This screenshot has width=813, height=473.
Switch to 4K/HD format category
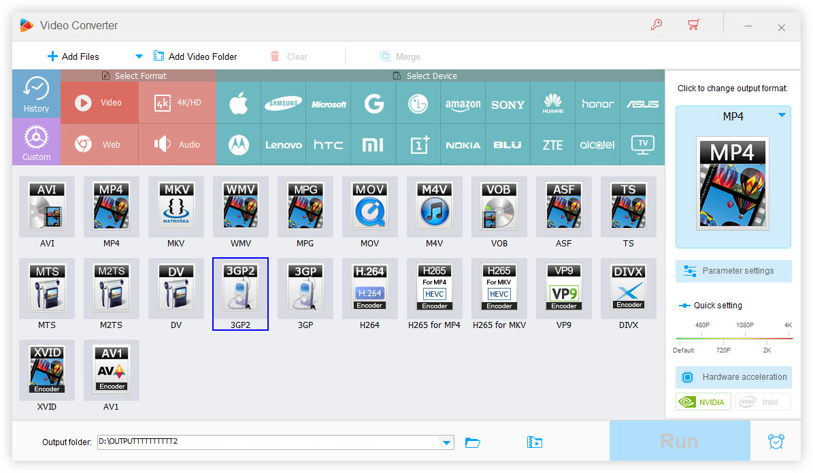pos(178,103)
